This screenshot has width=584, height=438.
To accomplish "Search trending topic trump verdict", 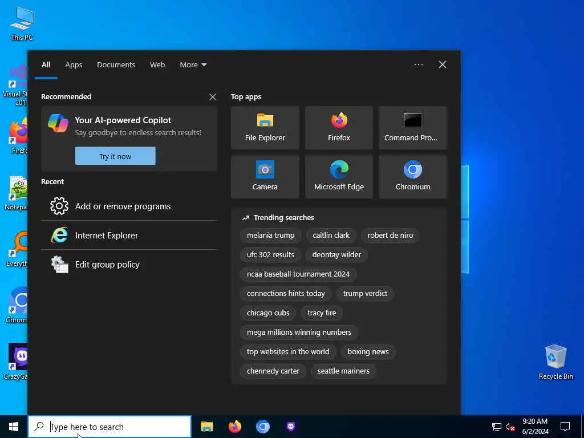I will pyautogui.click(x=365, y=294).
